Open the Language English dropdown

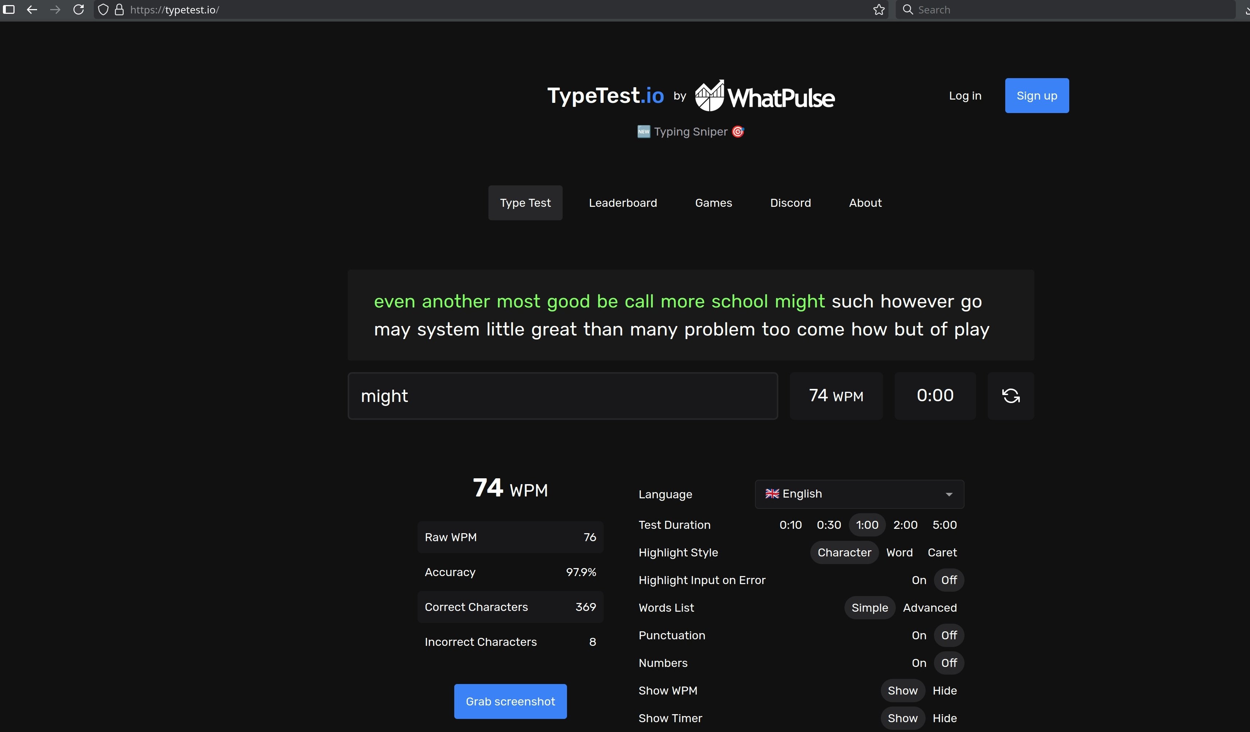pos(859,494)
